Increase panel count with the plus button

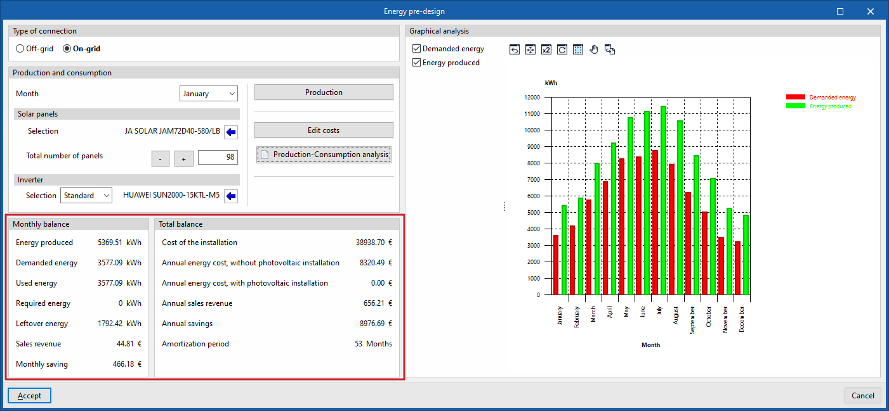[x=184, y=158]
